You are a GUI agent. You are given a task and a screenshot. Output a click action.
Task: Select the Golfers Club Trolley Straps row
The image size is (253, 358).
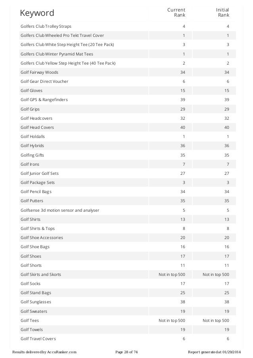point(128,26)
